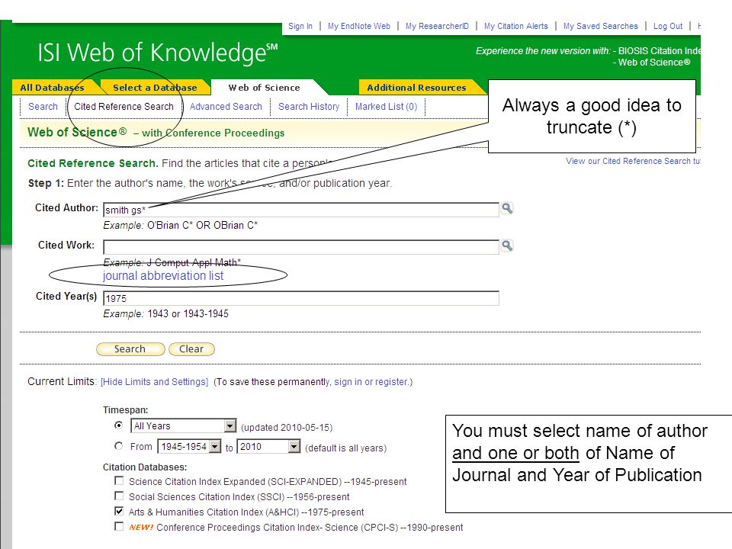Open the Cited Work lookup magnifier icon
This screenshot has width=732, height=549.
(507, 246)
